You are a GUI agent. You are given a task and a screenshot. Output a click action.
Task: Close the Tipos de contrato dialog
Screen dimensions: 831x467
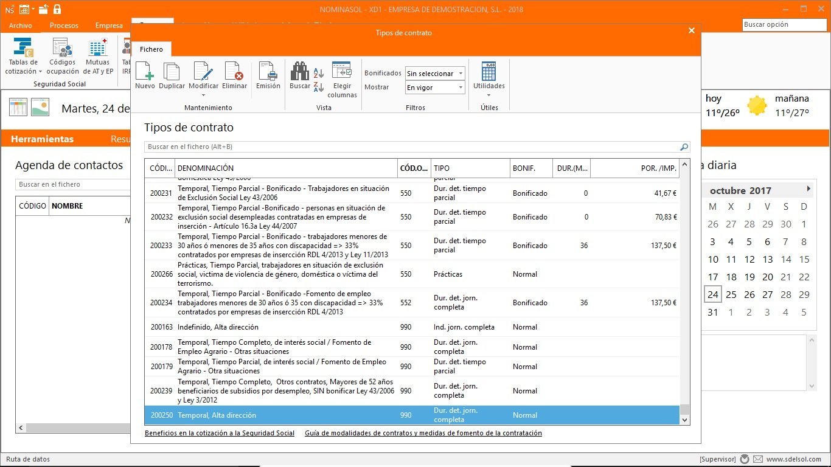(691, 30)
